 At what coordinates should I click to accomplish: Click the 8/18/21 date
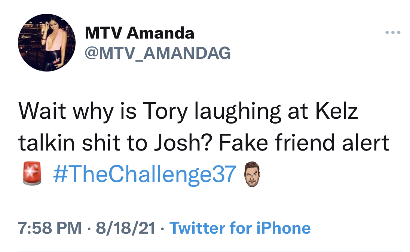(126, 228)
